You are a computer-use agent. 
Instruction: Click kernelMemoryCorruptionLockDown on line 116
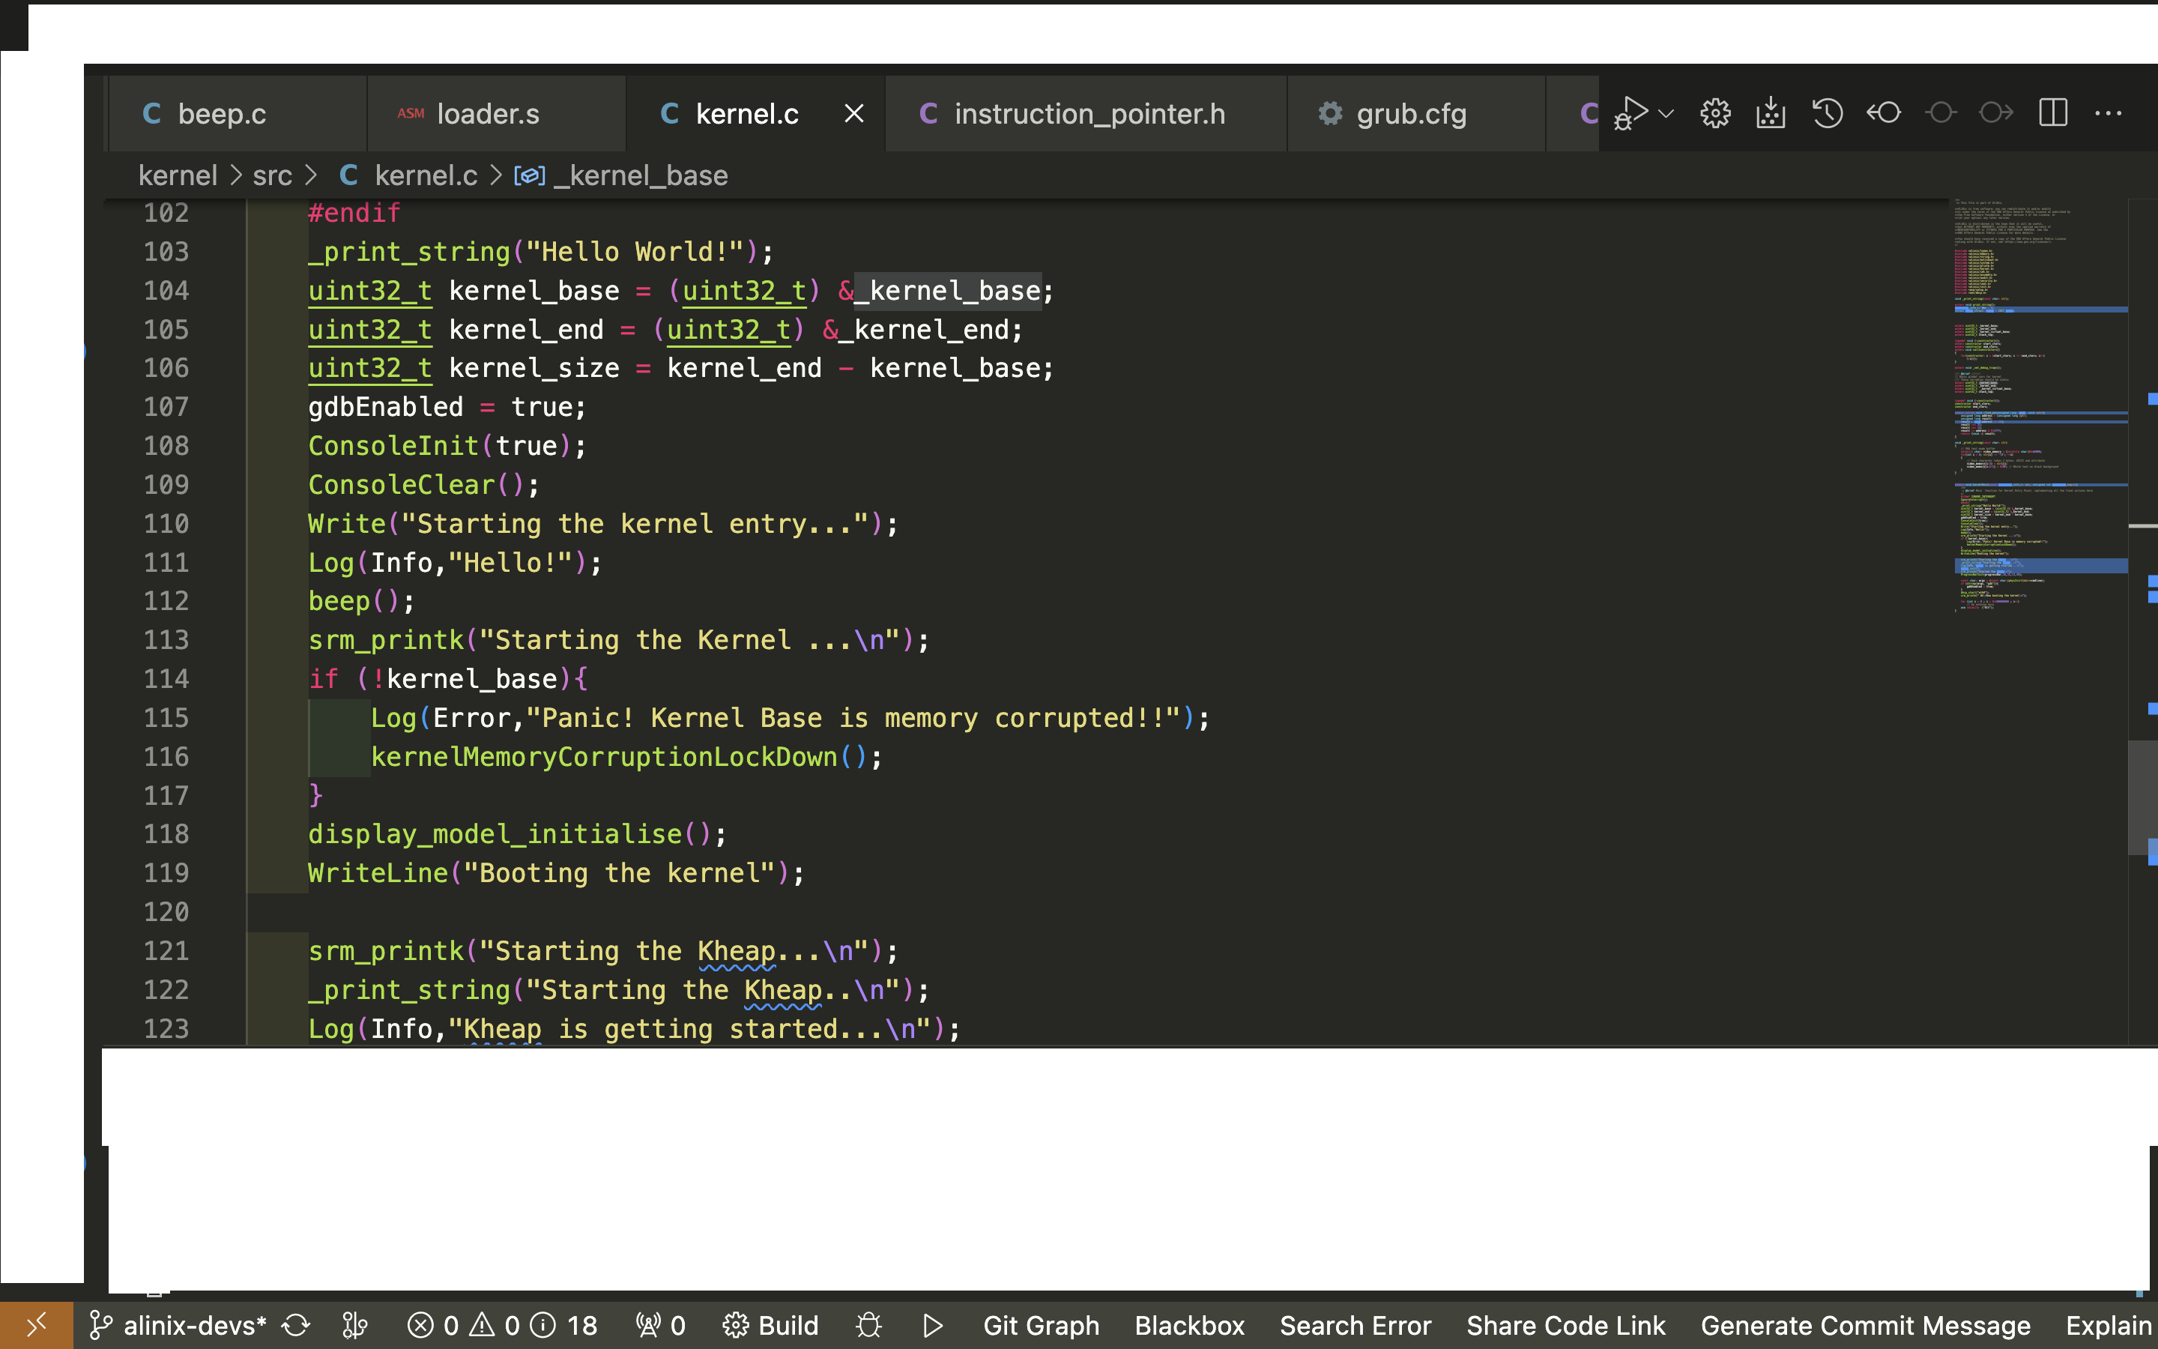(x=604, y=758)
